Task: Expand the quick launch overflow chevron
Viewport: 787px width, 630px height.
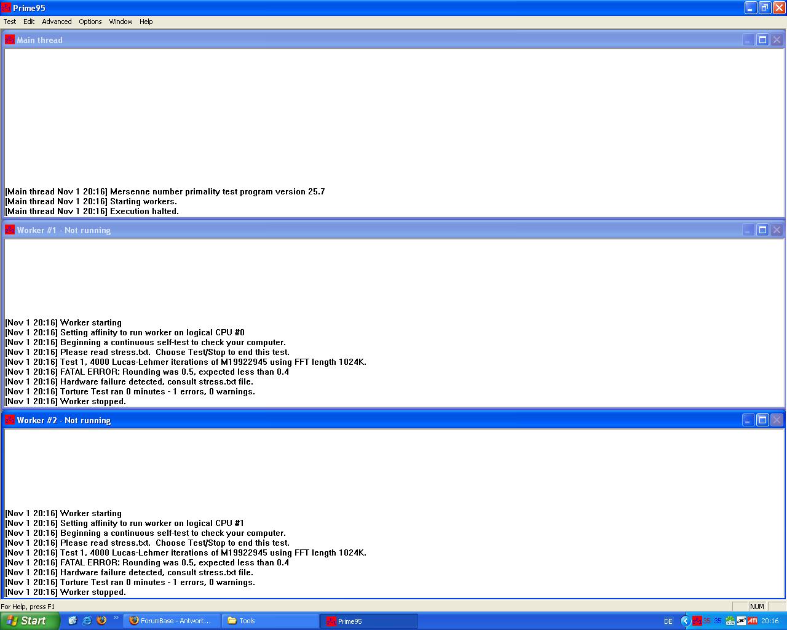Action: [116, 618]
